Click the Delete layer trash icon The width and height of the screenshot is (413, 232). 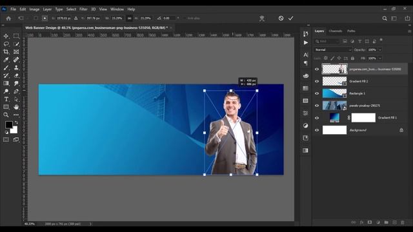[x=403, y=222]
